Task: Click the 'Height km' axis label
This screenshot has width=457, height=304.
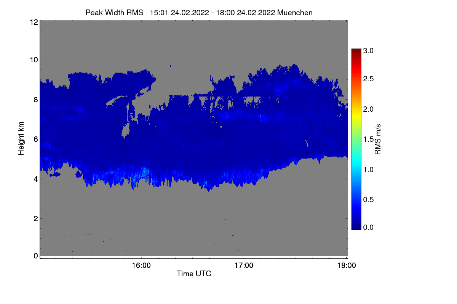Action: (21, 138)
